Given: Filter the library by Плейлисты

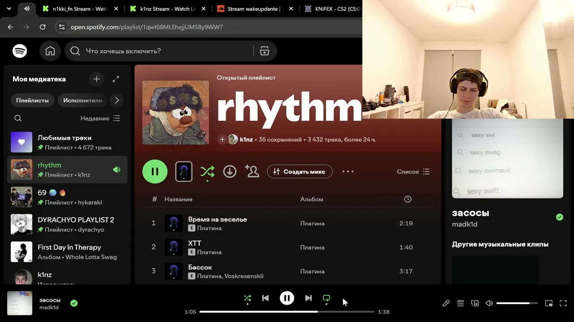Looking at the screenshot, I should [x=32, y=101].
